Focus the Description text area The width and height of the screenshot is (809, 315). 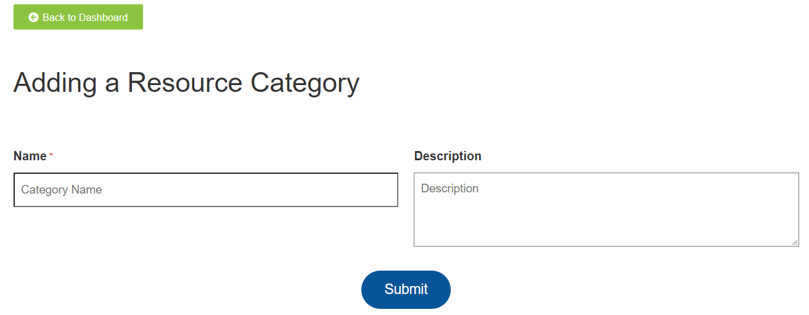(606, 210)
